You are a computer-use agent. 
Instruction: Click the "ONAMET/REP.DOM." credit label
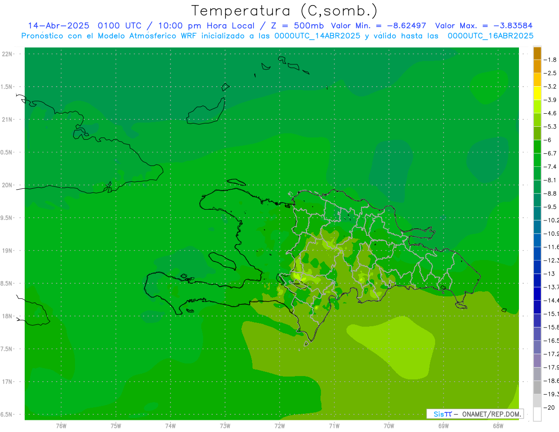[491, 414]
